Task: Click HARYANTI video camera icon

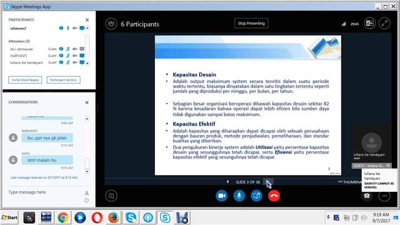Action: (x=75, y=56)
